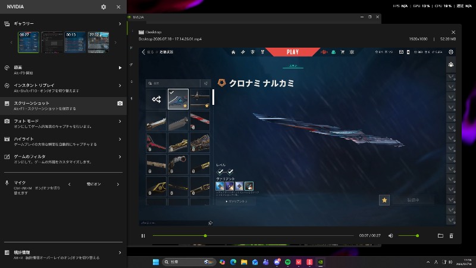The image size is (476, 268).
Task: Select the first variant swatch in video
Action: (220, 186)
